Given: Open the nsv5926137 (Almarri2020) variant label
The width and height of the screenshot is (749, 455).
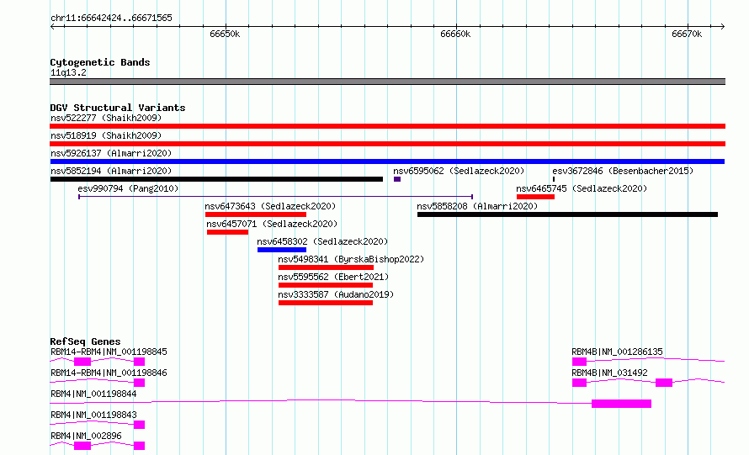Looking at the screenshot, I should pos(111,153).
